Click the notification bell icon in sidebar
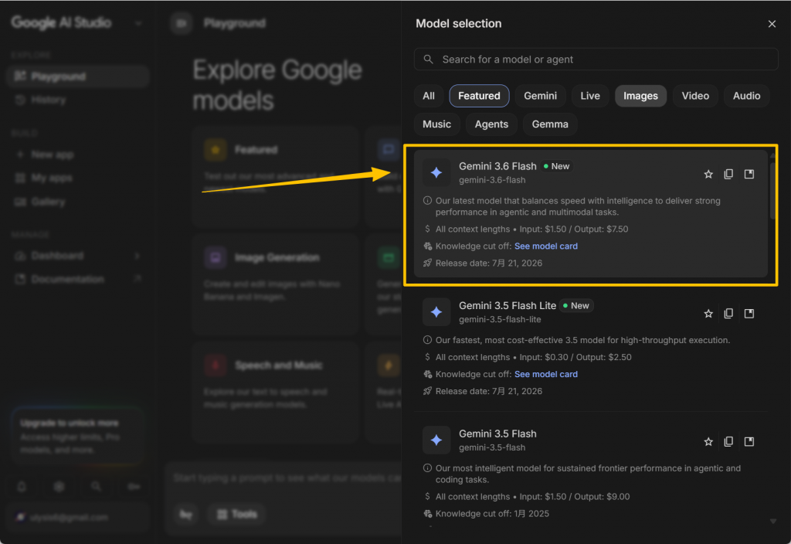The image size is (791, 544). (21, 487)
